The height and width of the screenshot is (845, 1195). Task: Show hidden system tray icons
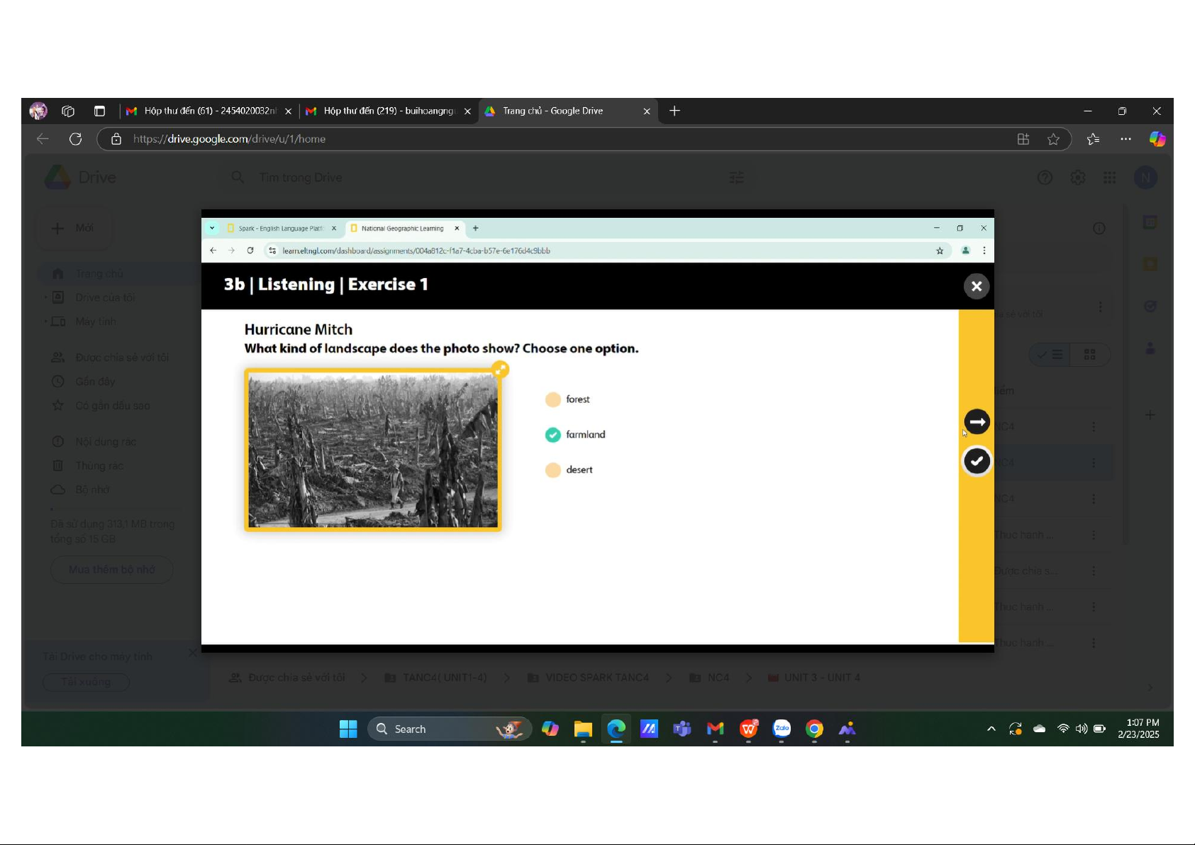pyautogui.click(x=991, y=729)
